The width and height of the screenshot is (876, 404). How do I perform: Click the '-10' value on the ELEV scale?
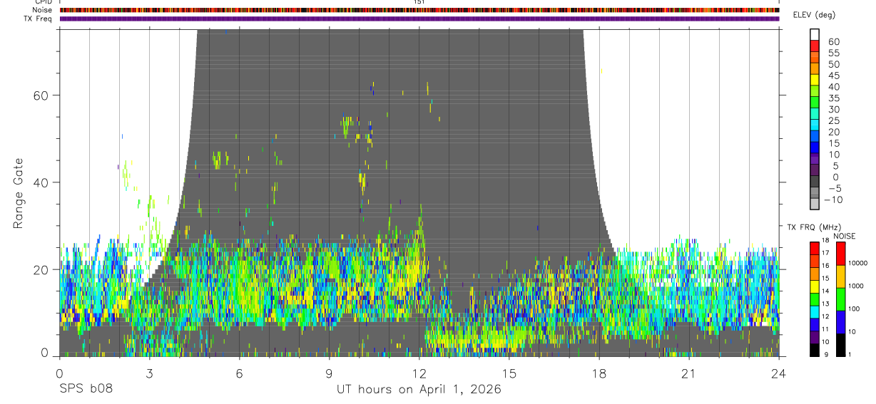[833, 200]
